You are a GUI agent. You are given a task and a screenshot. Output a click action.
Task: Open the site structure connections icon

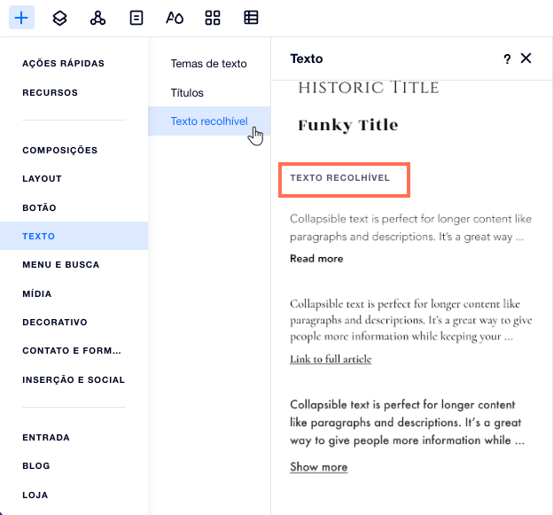[x=97, y=18]
